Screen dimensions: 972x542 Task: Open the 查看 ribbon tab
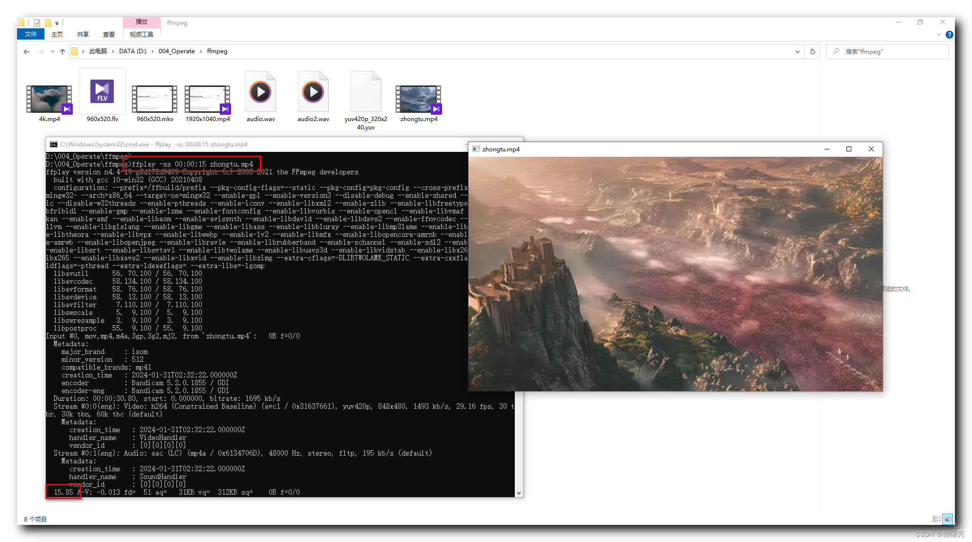tap(108, 35)
